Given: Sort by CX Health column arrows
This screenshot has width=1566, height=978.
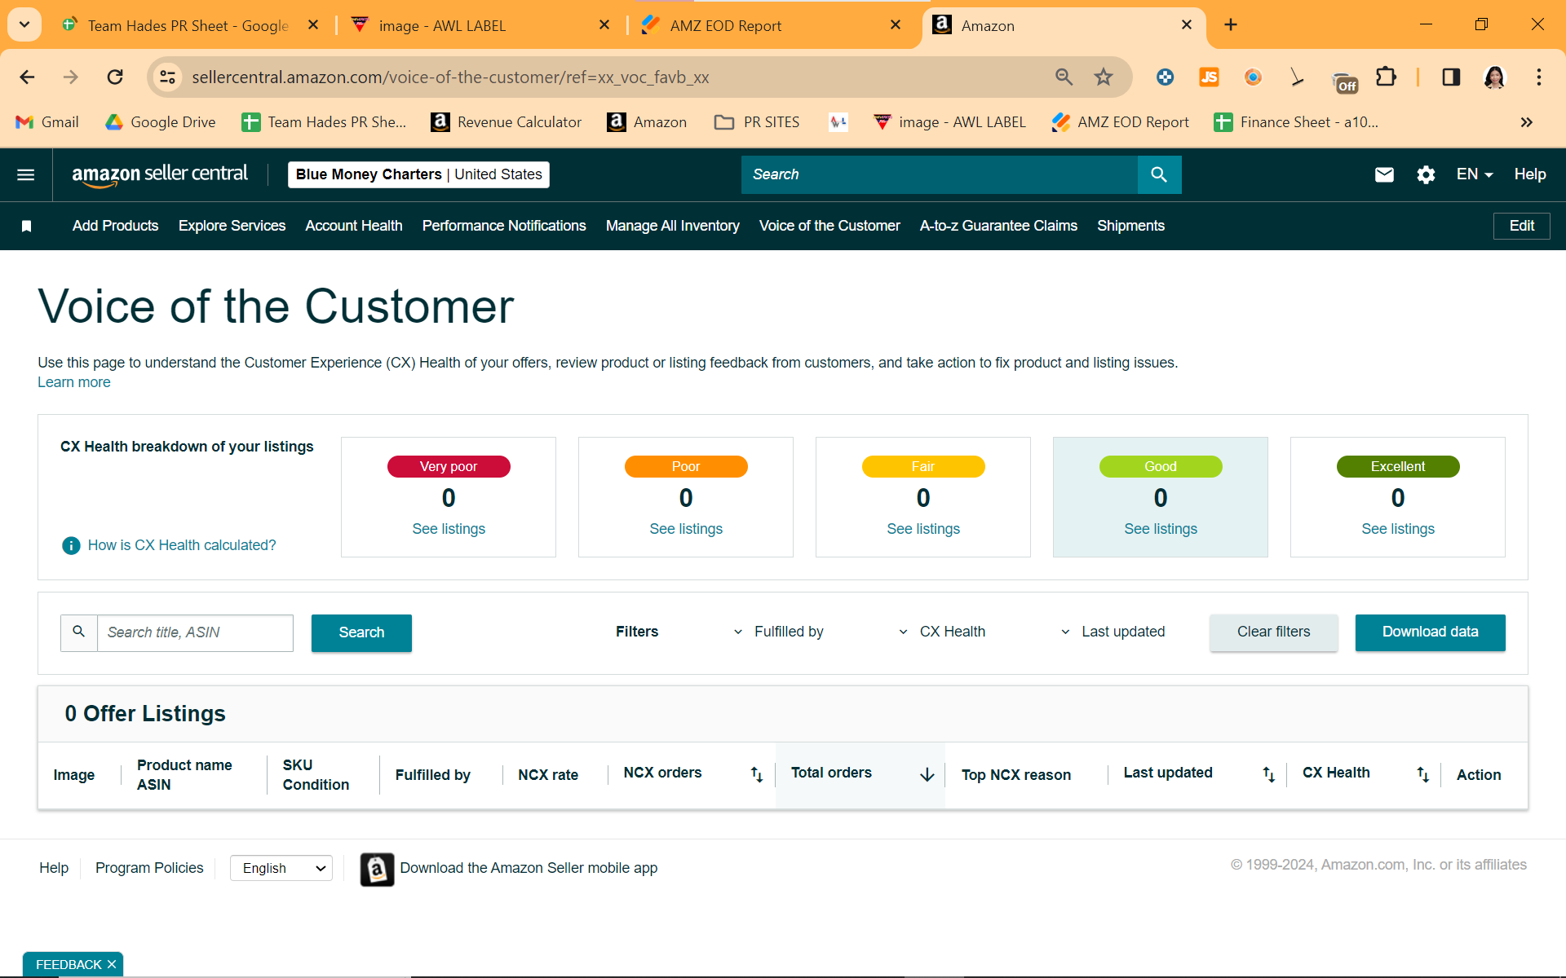Looking at the screenshot, I should click(x=1423, y=774).
